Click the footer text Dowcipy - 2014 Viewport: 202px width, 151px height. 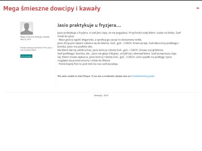(101, 95)
